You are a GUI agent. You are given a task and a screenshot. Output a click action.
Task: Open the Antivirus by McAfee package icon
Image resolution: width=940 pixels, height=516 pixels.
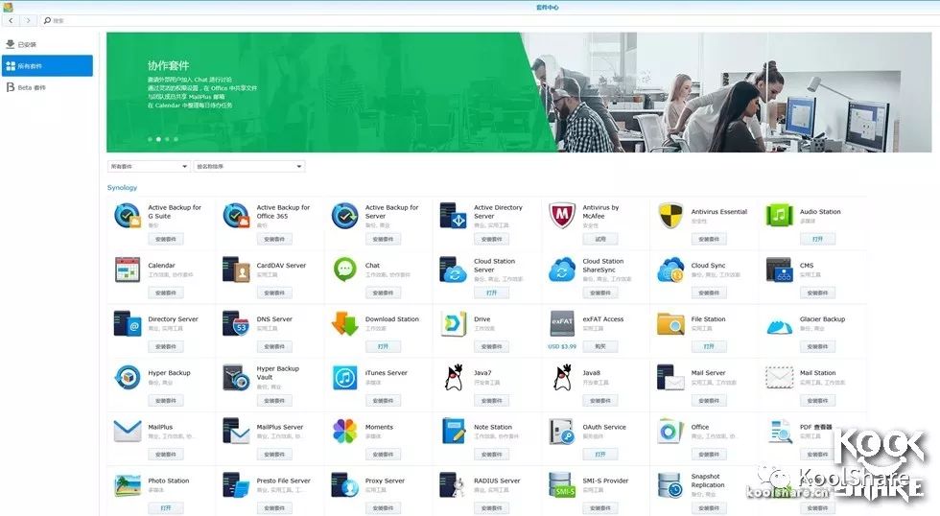(562, 216)
